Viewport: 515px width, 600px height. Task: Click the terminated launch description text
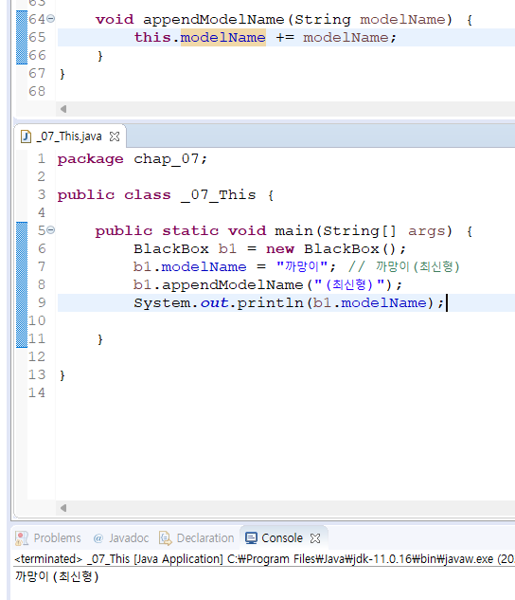click(263, 559)
